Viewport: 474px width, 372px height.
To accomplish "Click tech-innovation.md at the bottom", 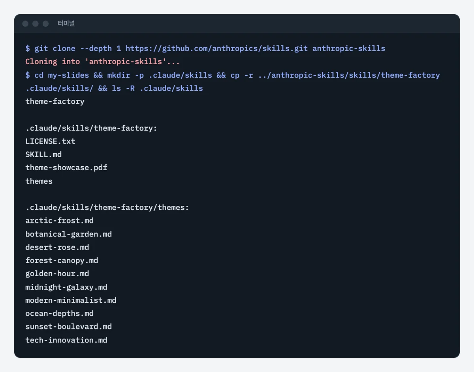I will click(x=66, y=340).
